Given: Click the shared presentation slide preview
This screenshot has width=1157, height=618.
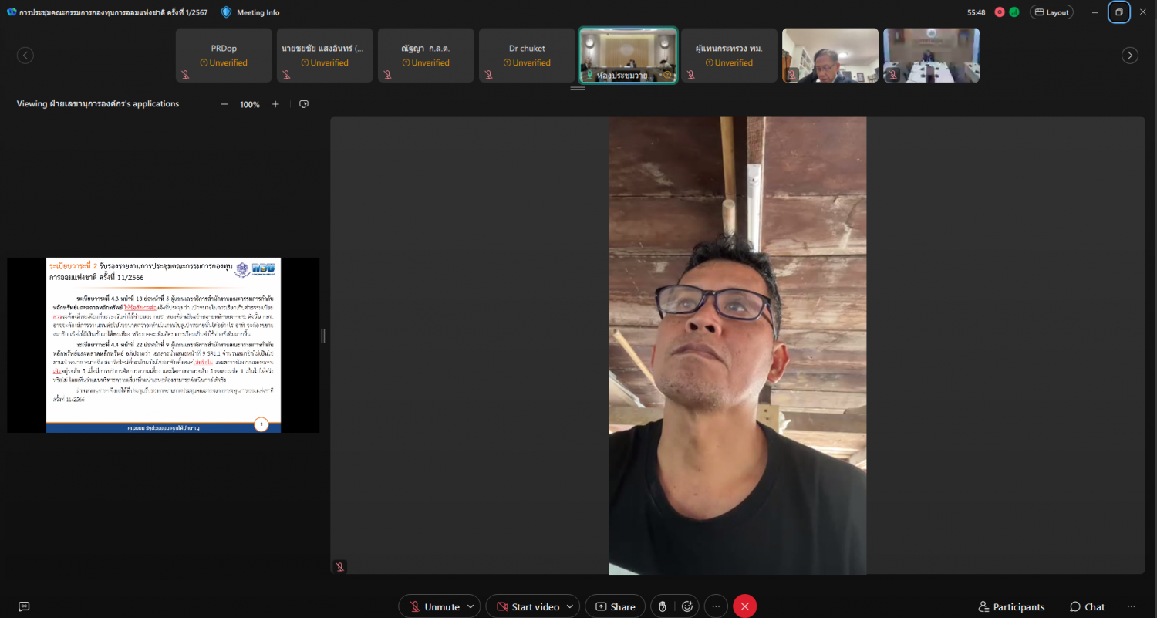Looking at the screenshot, I should [164, 345].
